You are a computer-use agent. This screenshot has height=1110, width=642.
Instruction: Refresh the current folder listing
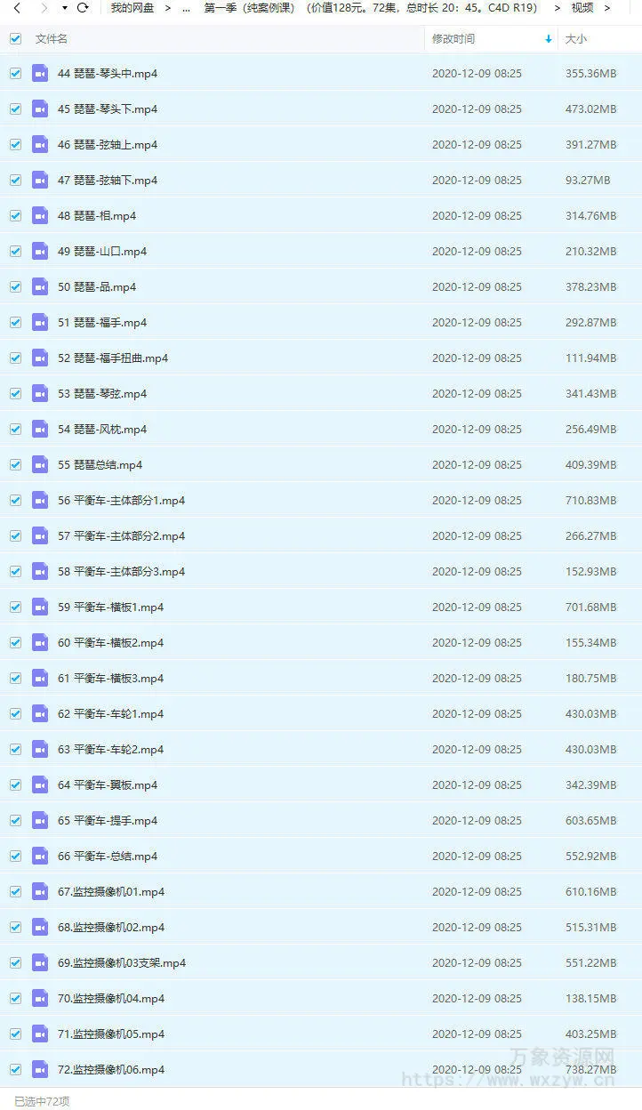coord(83,8)
